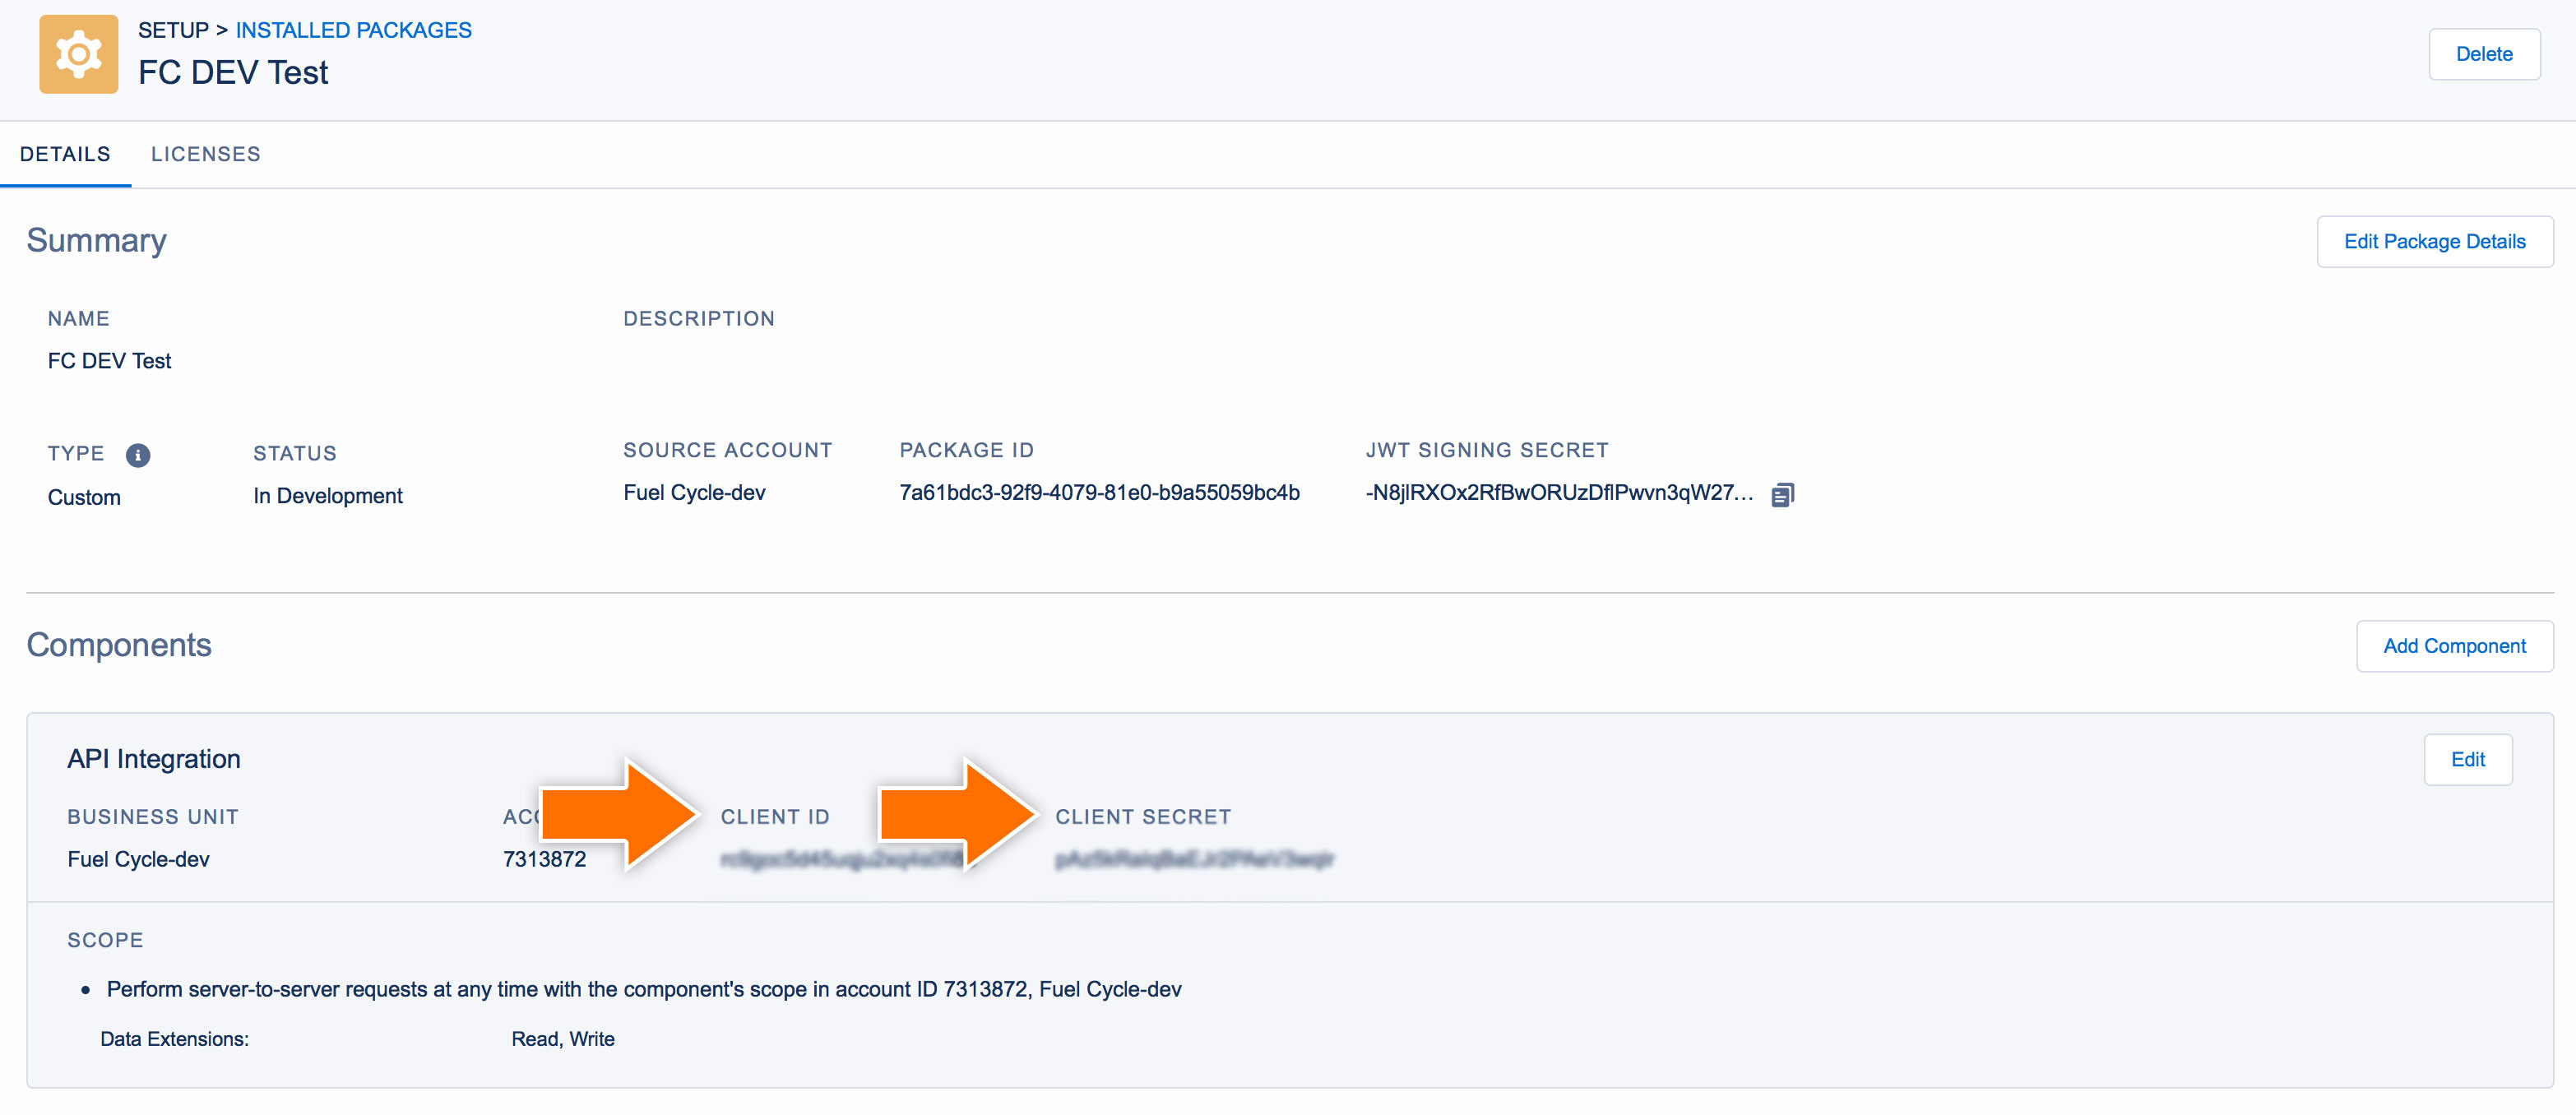Click the API Integration heading
The width and height of the screenshot is (2576, 1115).
[154, 759]
